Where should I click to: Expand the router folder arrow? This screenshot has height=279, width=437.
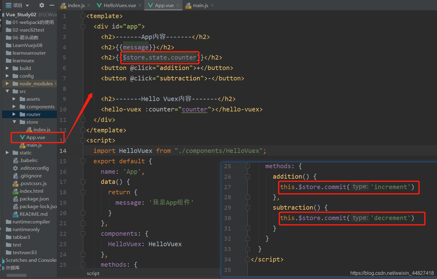[x=14, y=114]
